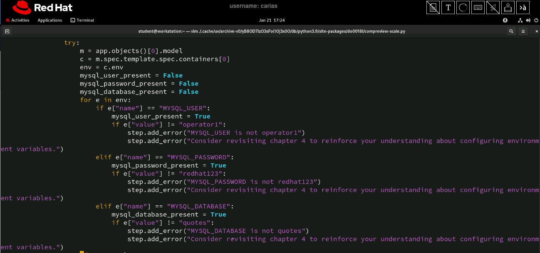Open the terminal search button
This screenshot has height=253, width=540.
point(511,31)
